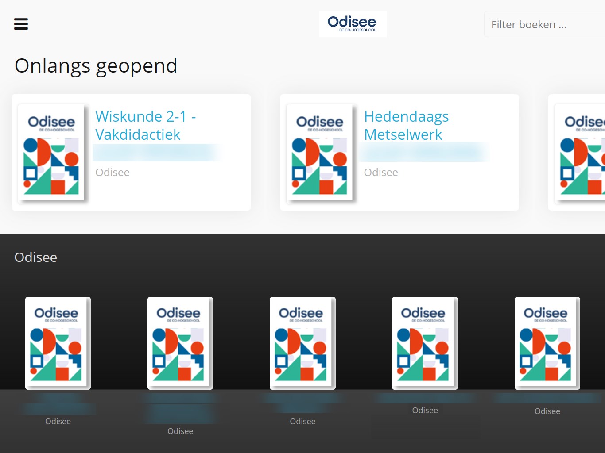The height and width of the screenshot is (453, 605).
Task: Click Odisee publisher text under Hedendaags Metselwerk
Action: coord(381,173)
